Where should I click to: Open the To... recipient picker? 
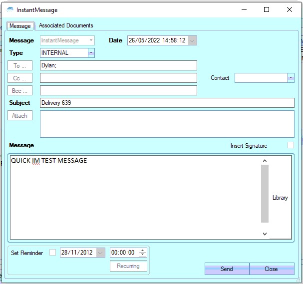click(x=20, y=65)
